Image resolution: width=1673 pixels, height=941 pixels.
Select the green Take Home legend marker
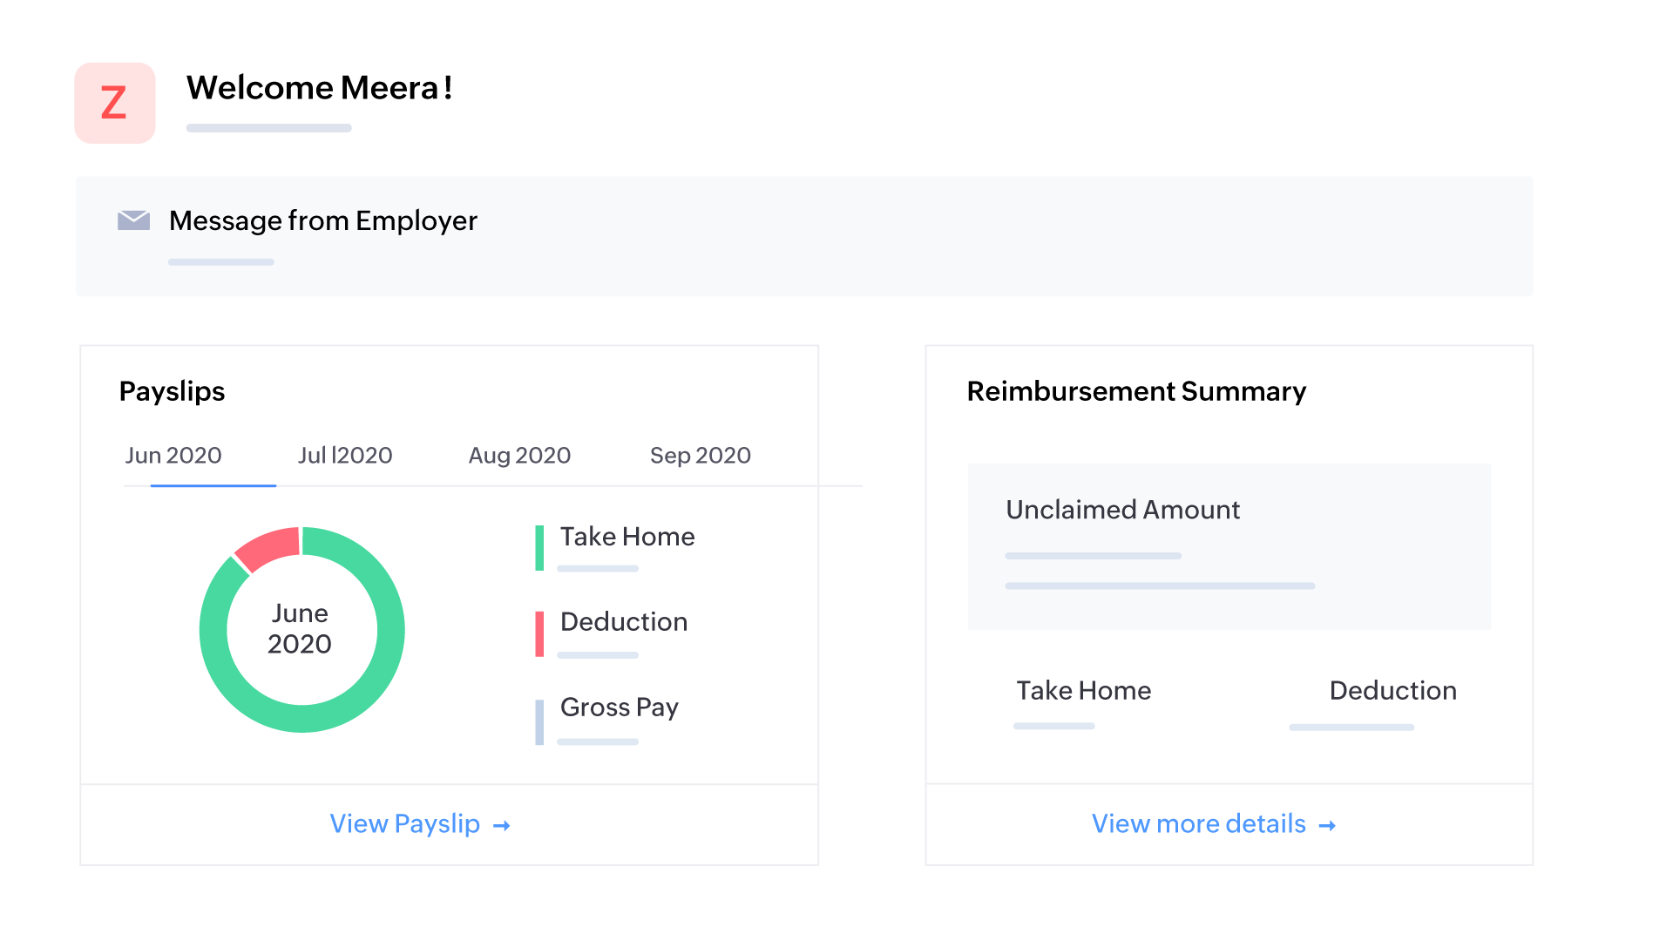point(538,549)
